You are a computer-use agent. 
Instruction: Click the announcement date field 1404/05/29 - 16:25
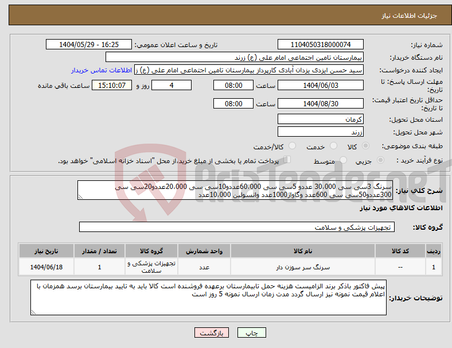click(x=89, y=44)
